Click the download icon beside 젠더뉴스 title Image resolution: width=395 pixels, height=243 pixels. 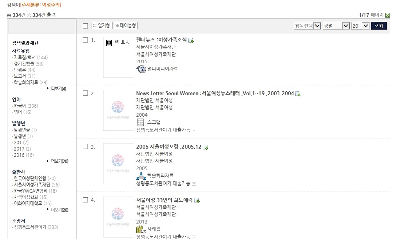point(191,40)
